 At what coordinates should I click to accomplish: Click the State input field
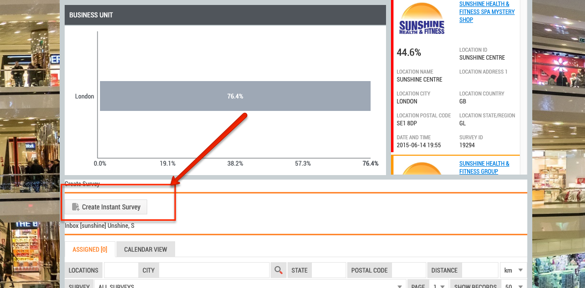(329, 270)
